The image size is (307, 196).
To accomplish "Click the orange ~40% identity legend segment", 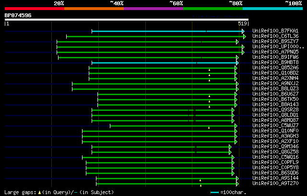I will pyautogui.click(x=94, y=9).
